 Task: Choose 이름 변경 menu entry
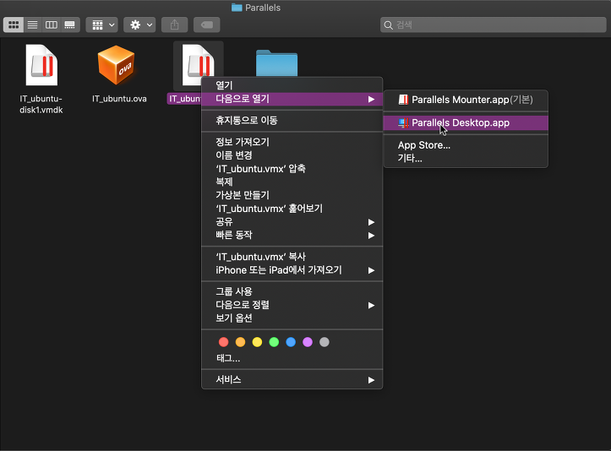coord(292,155)
